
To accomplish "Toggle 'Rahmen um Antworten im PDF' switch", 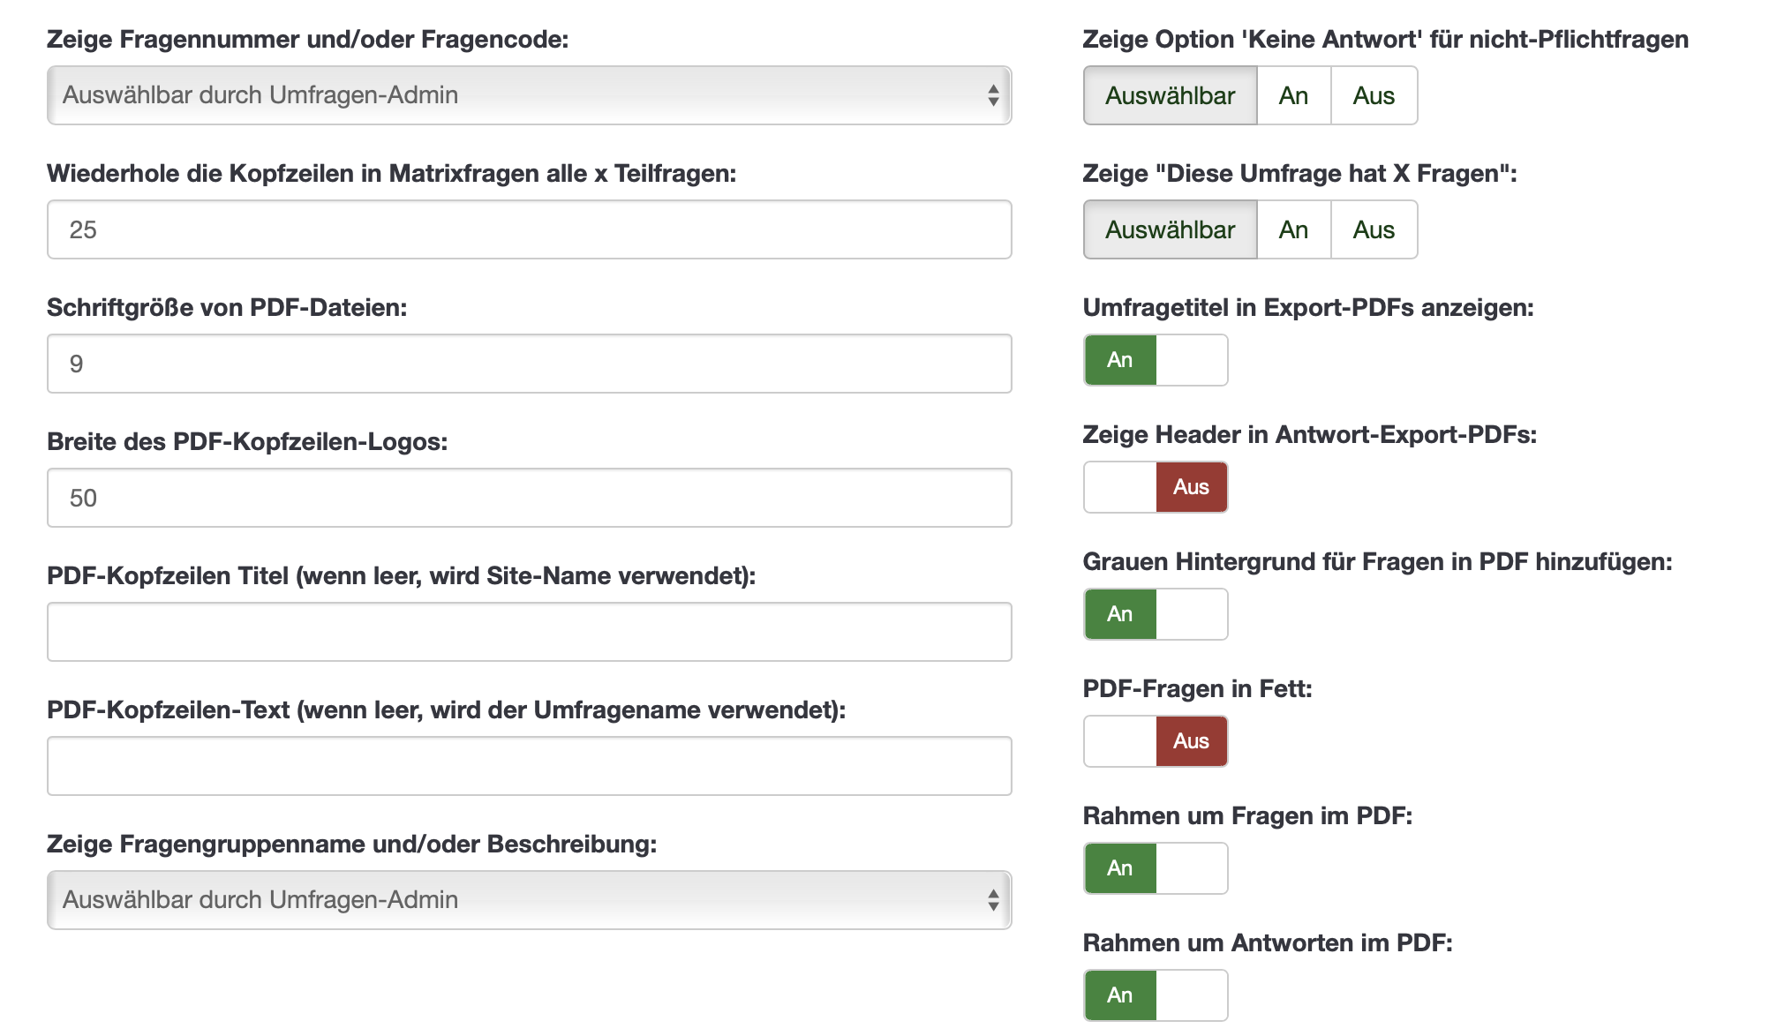I will point(1156,995).
